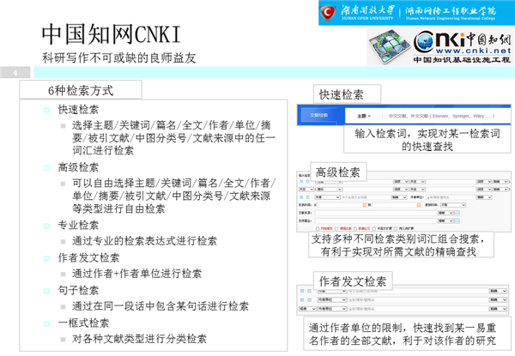Click plus icon in first author-publication search row
The height and width of the screenshot is (356, 515).
tap(309, 291)
